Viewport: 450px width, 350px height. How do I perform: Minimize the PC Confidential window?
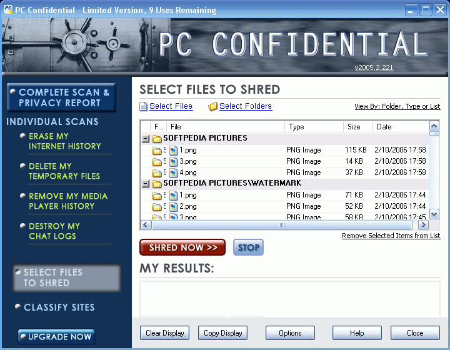[x=411, y=10]
